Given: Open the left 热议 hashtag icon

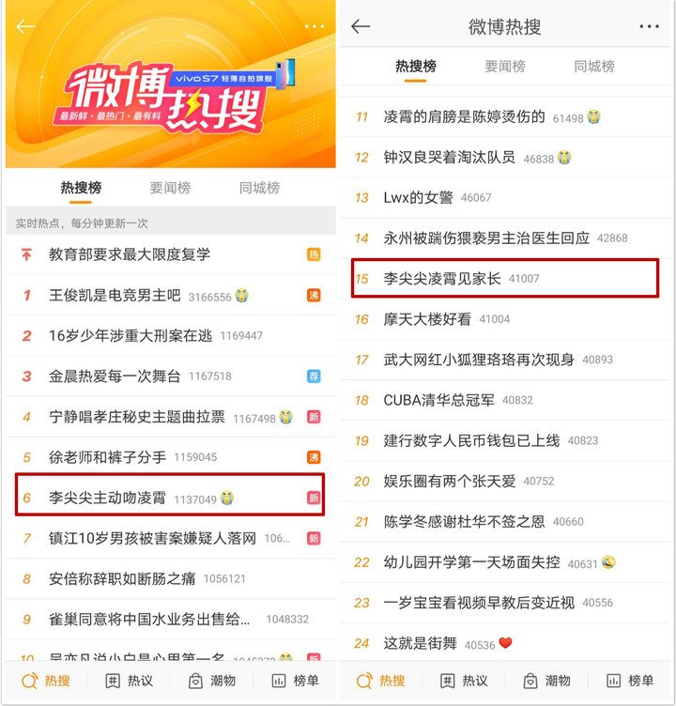Looking at the screenshot, I should tap(112, 681).
